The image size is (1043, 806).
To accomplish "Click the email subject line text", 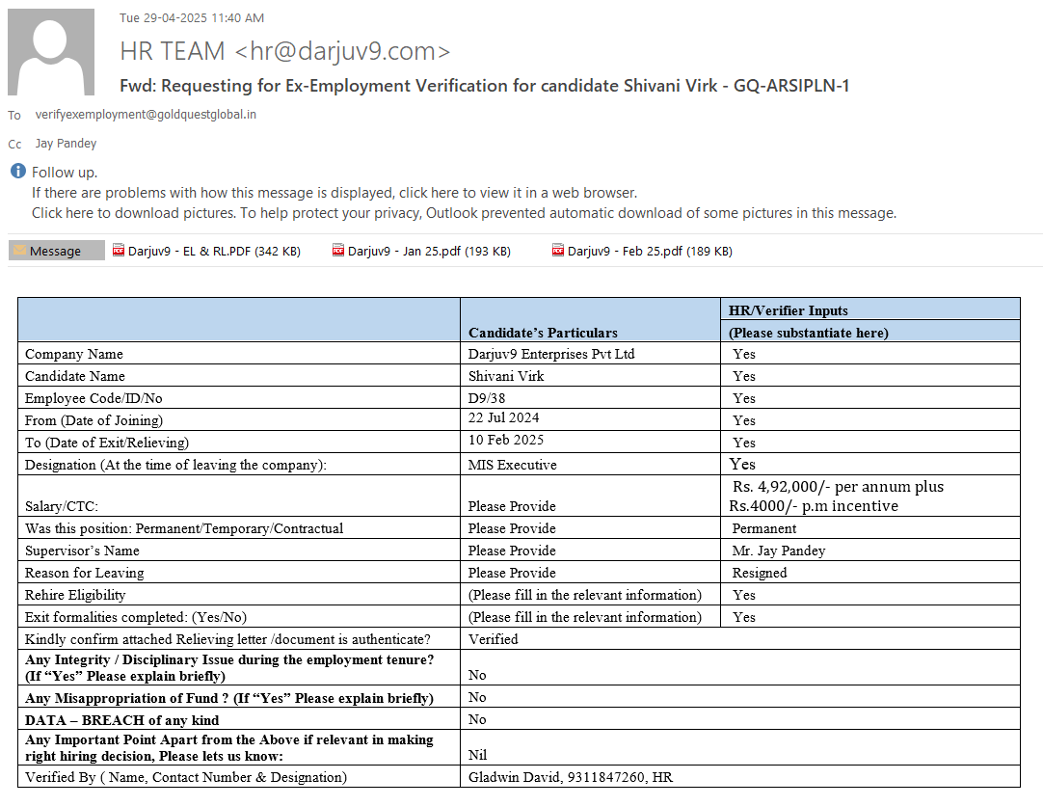I will click(484, 86).
